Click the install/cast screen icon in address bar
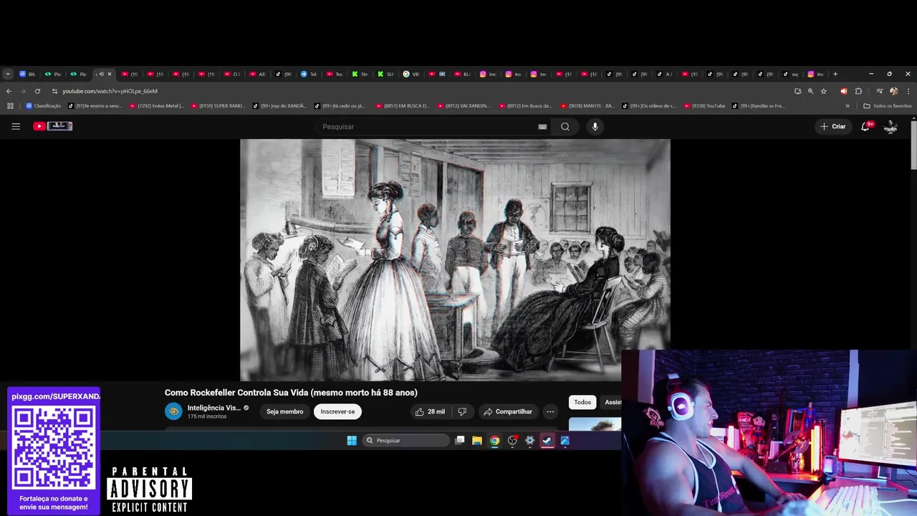The image size is (917, 516). tap(798, 91)
